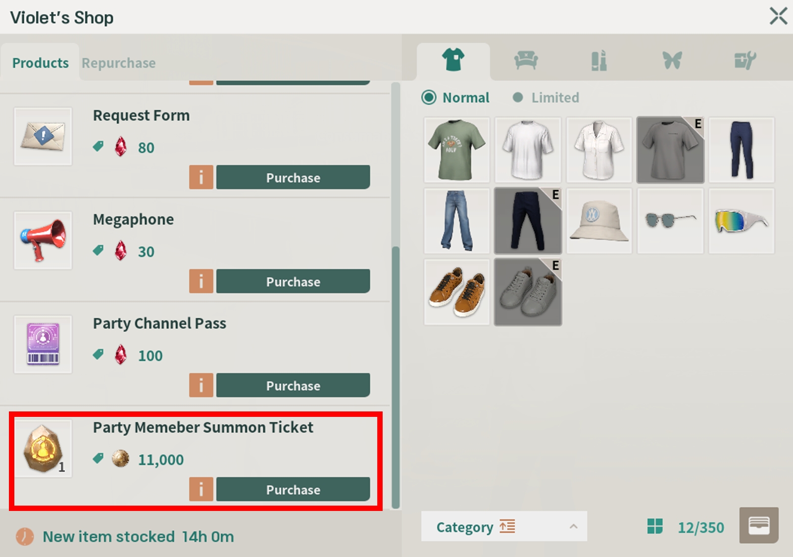The width and height of the screenshot is (793, 557).
Task: Open the tools wrench category tab
Action: pos(744,61)
